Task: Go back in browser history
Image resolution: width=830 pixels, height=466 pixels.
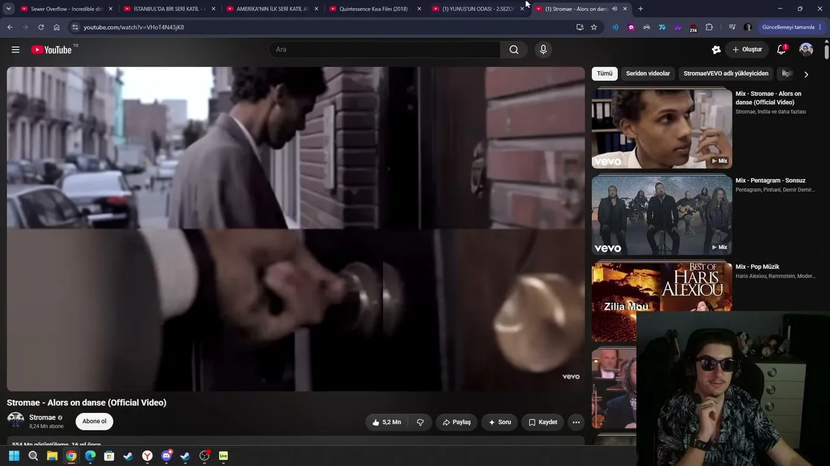Action: (10, 27)
